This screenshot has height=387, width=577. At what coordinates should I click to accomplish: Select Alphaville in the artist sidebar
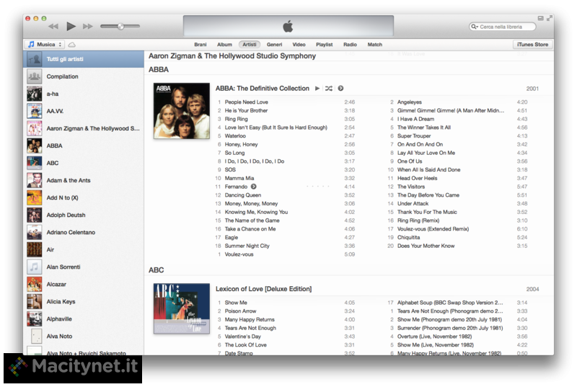[84, 319]
